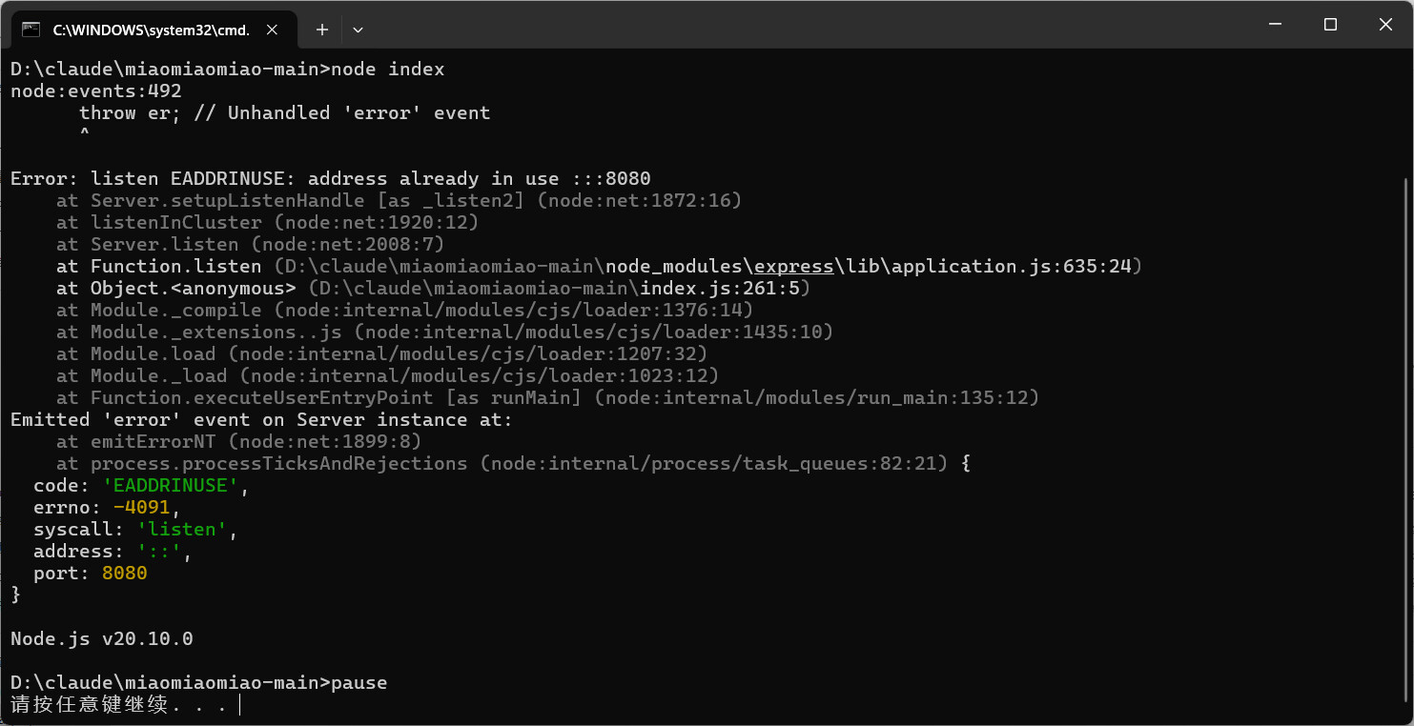
Task: Close the terminal window
Action: [1387, 25]
